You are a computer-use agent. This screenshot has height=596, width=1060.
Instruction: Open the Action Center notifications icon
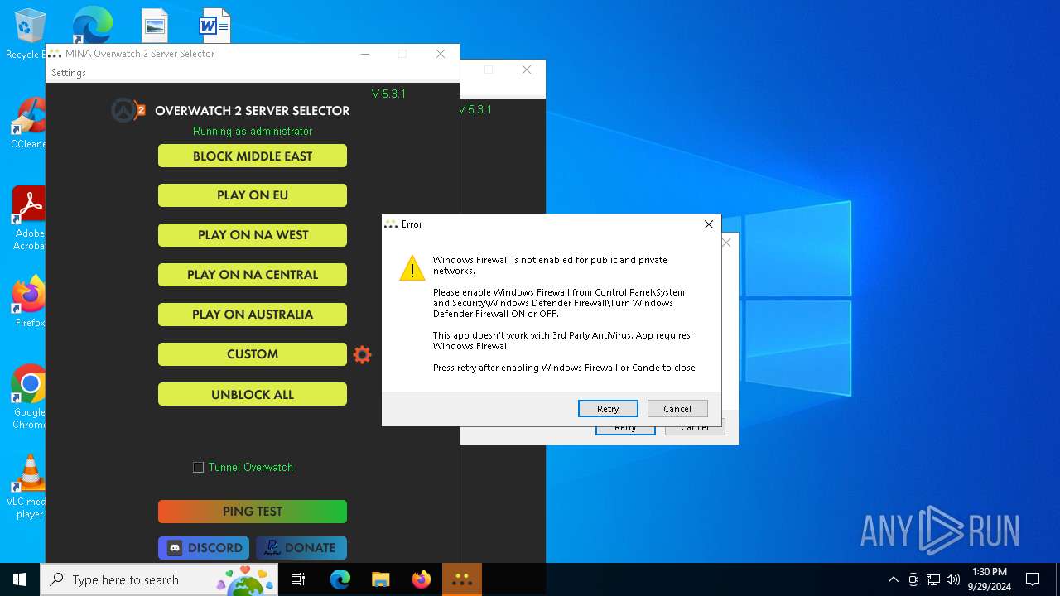tap(1033, 579)
